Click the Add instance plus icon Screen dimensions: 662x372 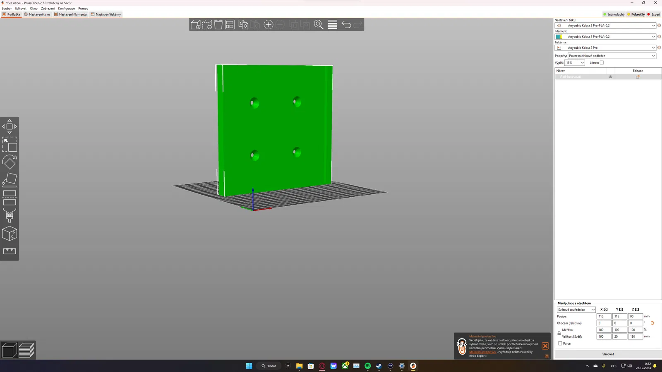coord(269,25)
